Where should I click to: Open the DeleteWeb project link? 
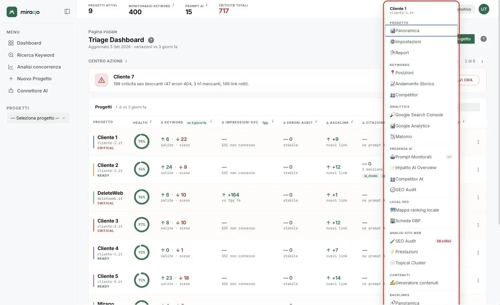point(110,193)
